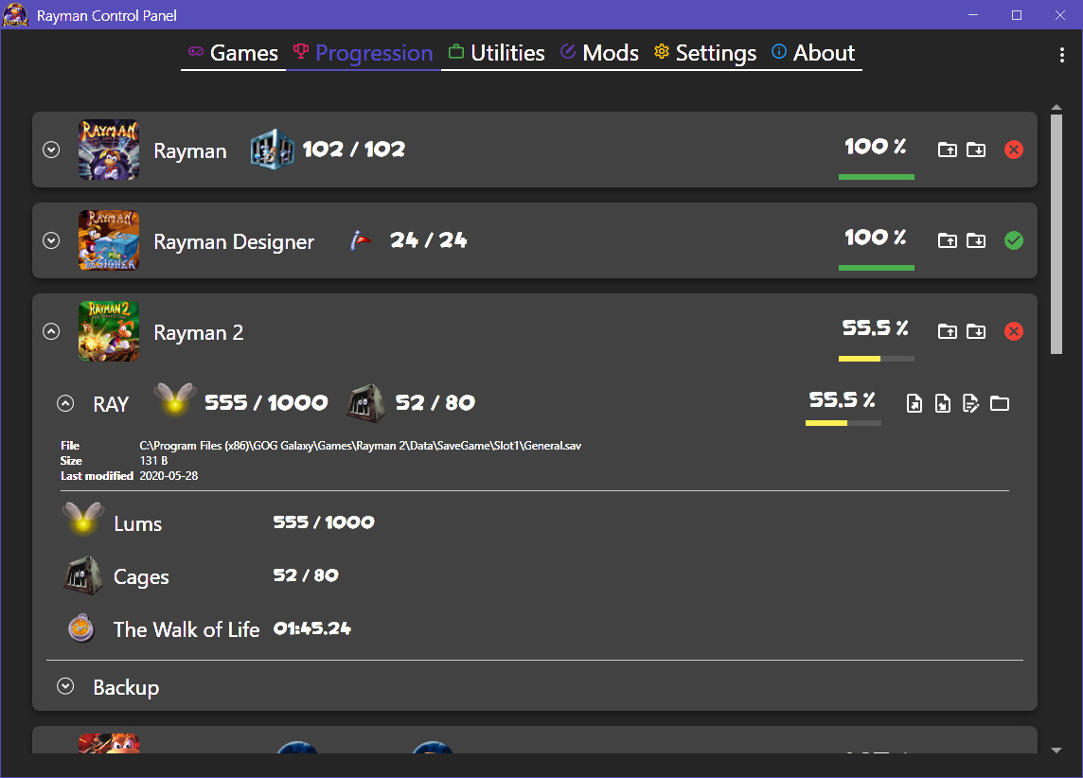The image size is (1083, 778).
Task: Expand the Rayman game entry
Action: click(x=51, y=150)
